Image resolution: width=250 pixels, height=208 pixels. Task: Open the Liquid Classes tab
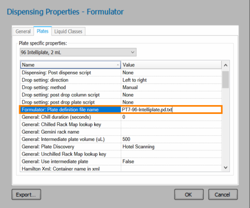[68, 31]
